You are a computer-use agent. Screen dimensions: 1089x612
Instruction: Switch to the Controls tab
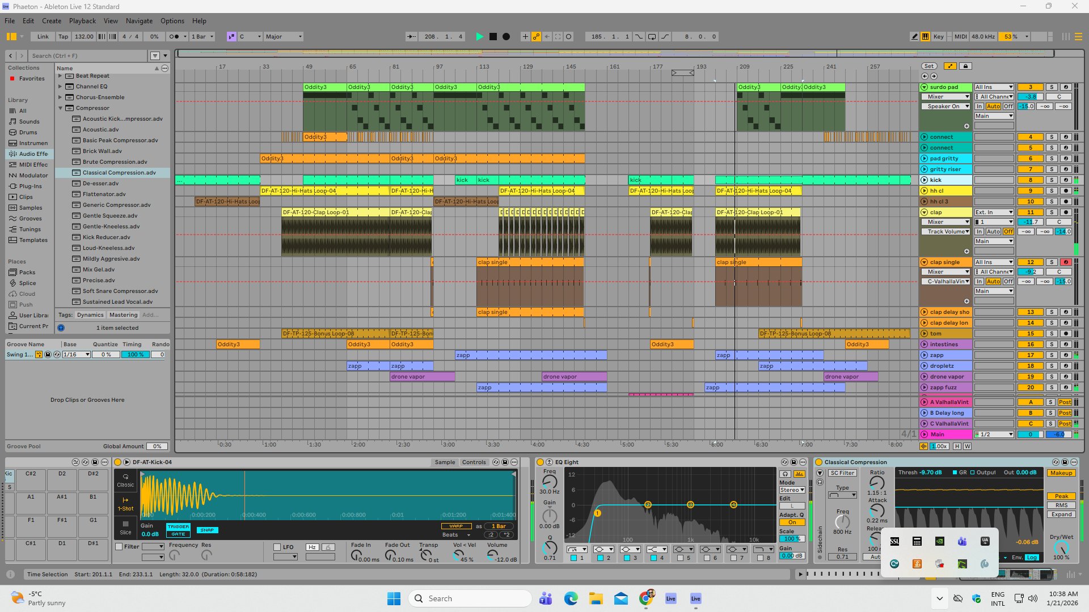[474, 462]
